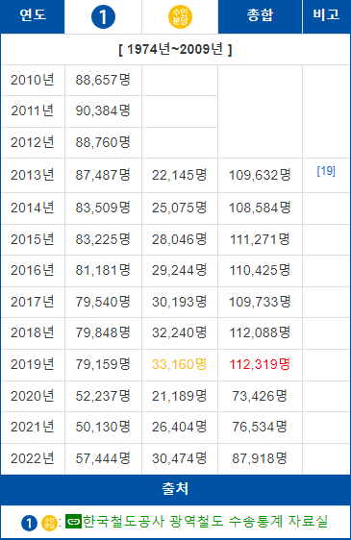Click the 90,384명 cell
Viewport: 351px width, 540px height.
tap(103, 110)
